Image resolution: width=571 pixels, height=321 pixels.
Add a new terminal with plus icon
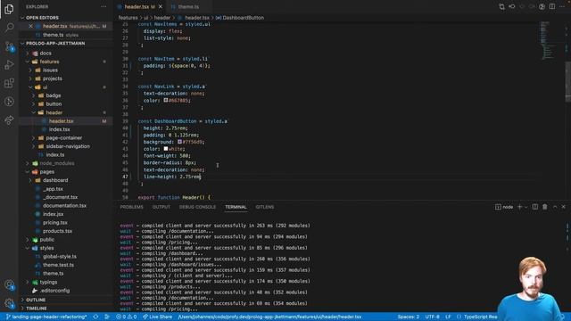(519, 207)
